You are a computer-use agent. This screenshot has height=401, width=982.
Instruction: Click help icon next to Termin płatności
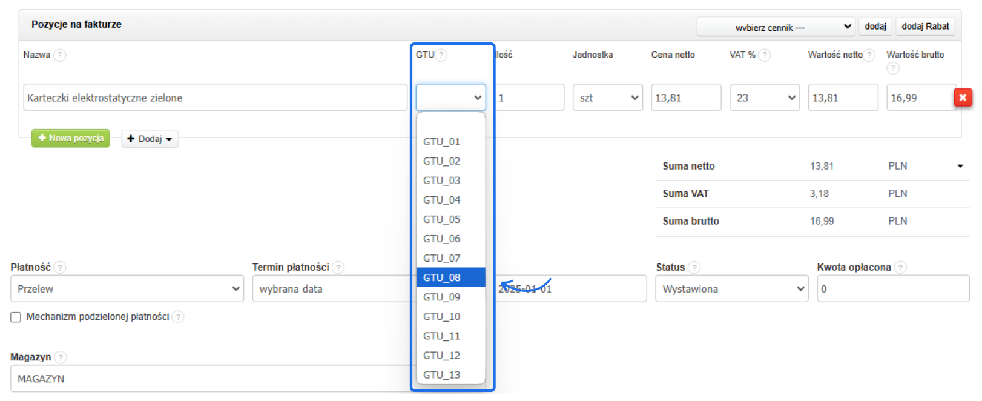click(x=338, y=267)
